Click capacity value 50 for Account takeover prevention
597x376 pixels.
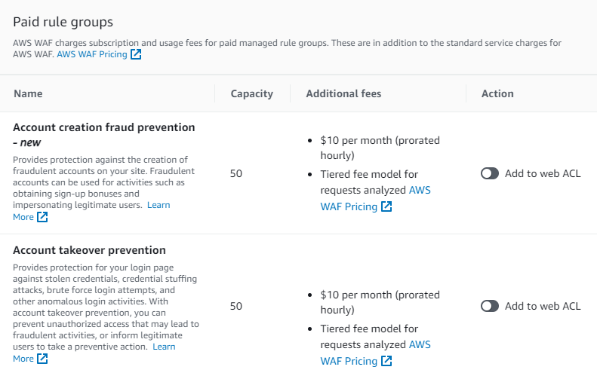(236, 306)
